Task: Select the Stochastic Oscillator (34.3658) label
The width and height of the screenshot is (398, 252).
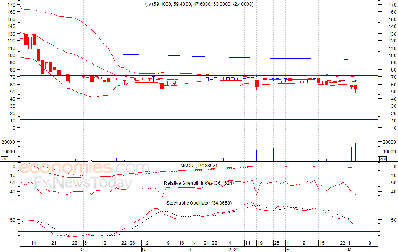Action: (x=199, y=203)
